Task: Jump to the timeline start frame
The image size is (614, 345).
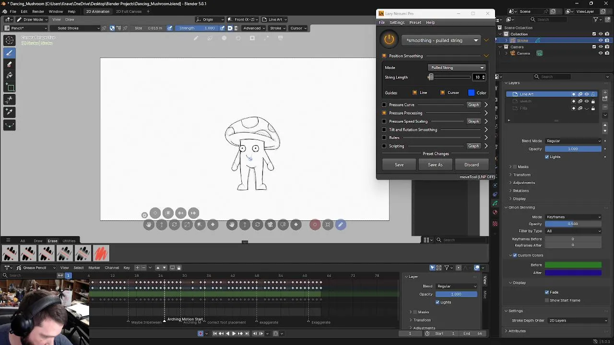Action: (x=215, y=333)
